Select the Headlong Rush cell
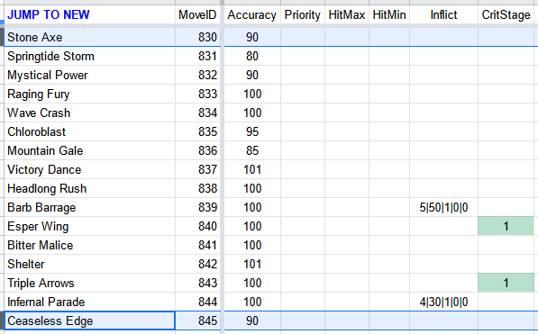This screenshot has width=538, height=334. point(89,188)
